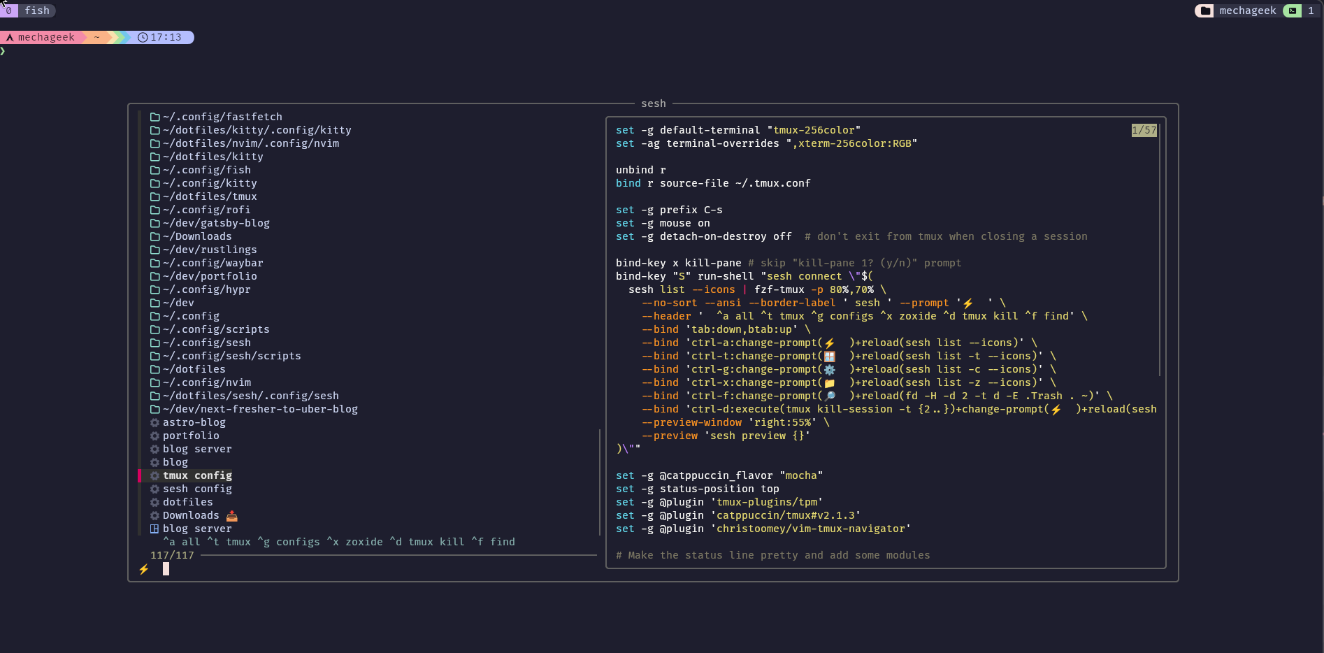Pick ~/dev/next-fresher-to-uber-blog from list
1324x653 pixels.
254,409
